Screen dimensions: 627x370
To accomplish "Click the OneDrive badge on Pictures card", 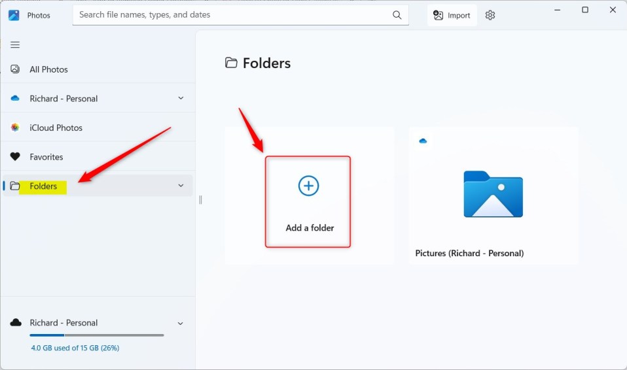I will [423, 141].
